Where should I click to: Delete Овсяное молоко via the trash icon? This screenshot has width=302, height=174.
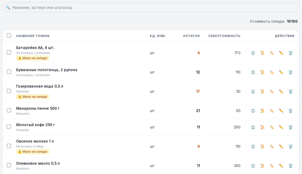click(x=290, y=146)
